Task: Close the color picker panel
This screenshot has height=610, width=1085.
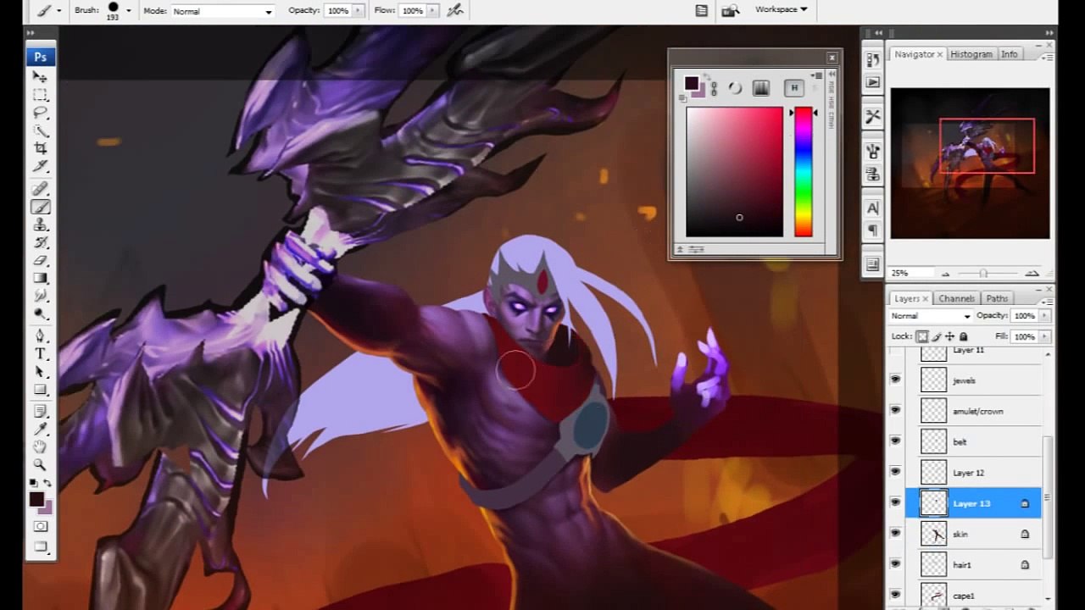Action: pyautogui.click(x=832, y=58)
